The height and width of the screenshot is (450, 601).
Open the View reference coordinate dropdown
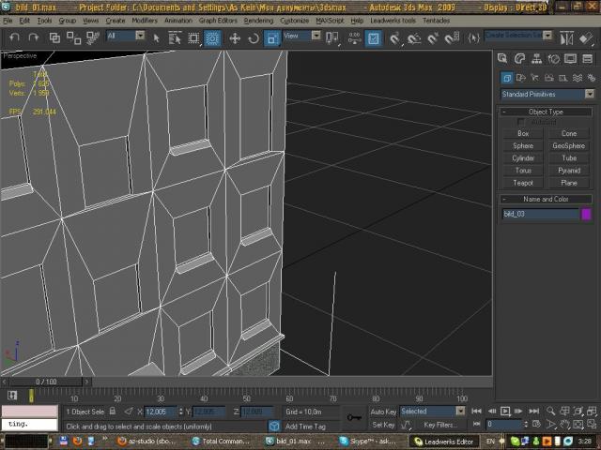pyautogui.click(x=304, y=37)
